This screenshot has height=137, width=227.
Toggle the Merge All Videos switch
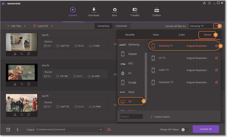pyautogui.click(x=185, y=130)
